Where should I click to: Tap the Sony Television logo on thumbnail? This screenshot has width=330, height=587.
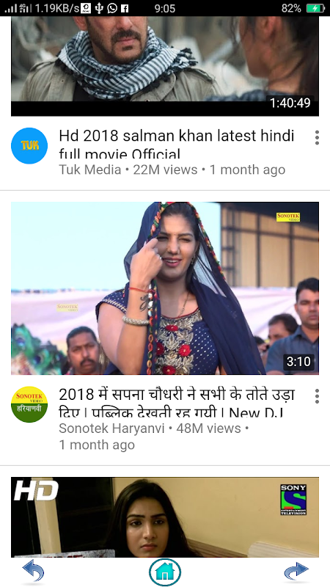coord(293,500)
